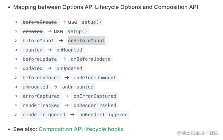Click the onRenderTracked code label

point(95,105)
